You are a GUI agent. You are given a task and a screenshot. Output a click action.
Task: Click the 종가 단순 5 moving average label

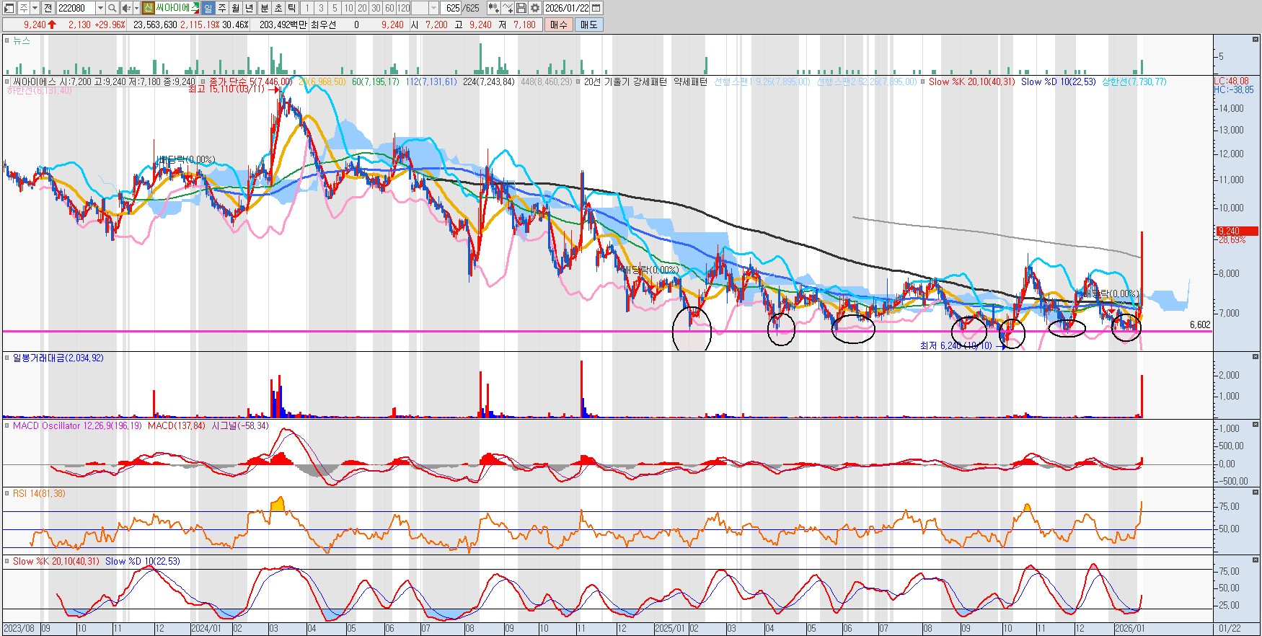250,81
